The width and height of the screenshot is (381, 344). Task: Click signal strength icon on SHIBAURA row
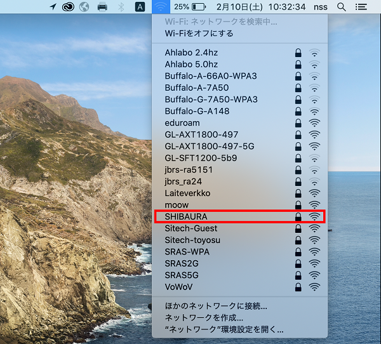click(314, 216)
